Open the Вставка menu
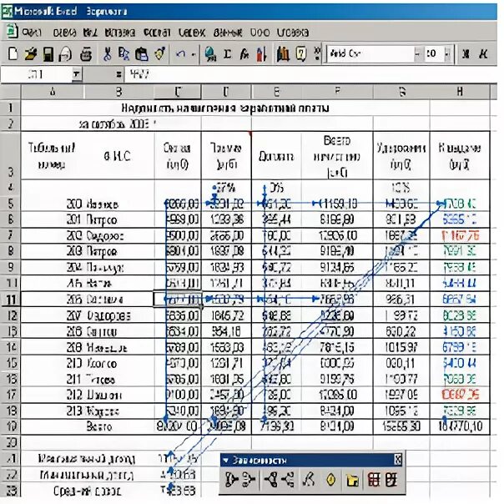 pos(120,33)
